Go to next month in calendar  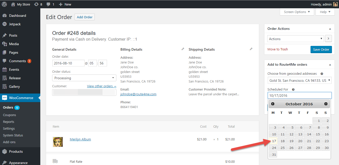[x=326, y=104]
